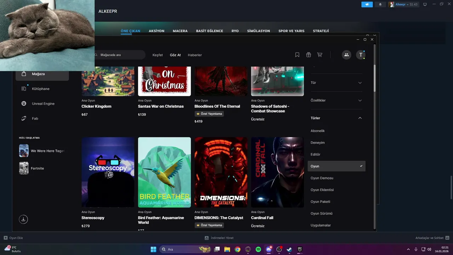Image resolution: width=453 pixels, height=255 pixels.
Task: Switch to Haberler tab
Action: coord(195,55)
